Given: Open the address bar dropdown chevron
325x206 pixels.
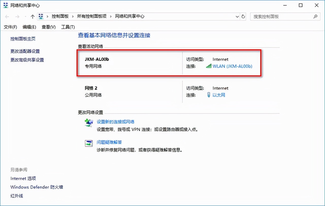Looking at the screenshot, I should click(x=237, y=16).
